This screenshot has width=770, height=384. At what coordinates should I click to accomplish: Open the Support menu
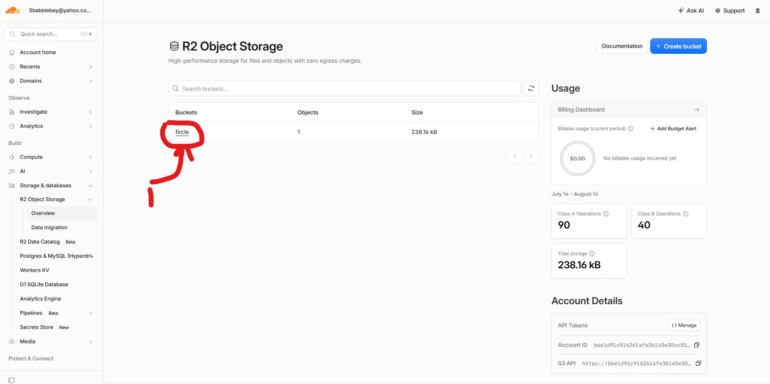coord(730,11)
